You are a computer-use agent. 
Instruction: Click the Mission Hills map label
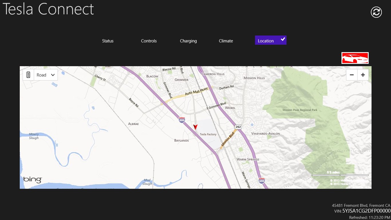coord(254,78)
